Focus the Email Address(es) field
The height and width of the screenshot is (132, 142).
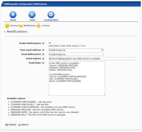point(76,54)
